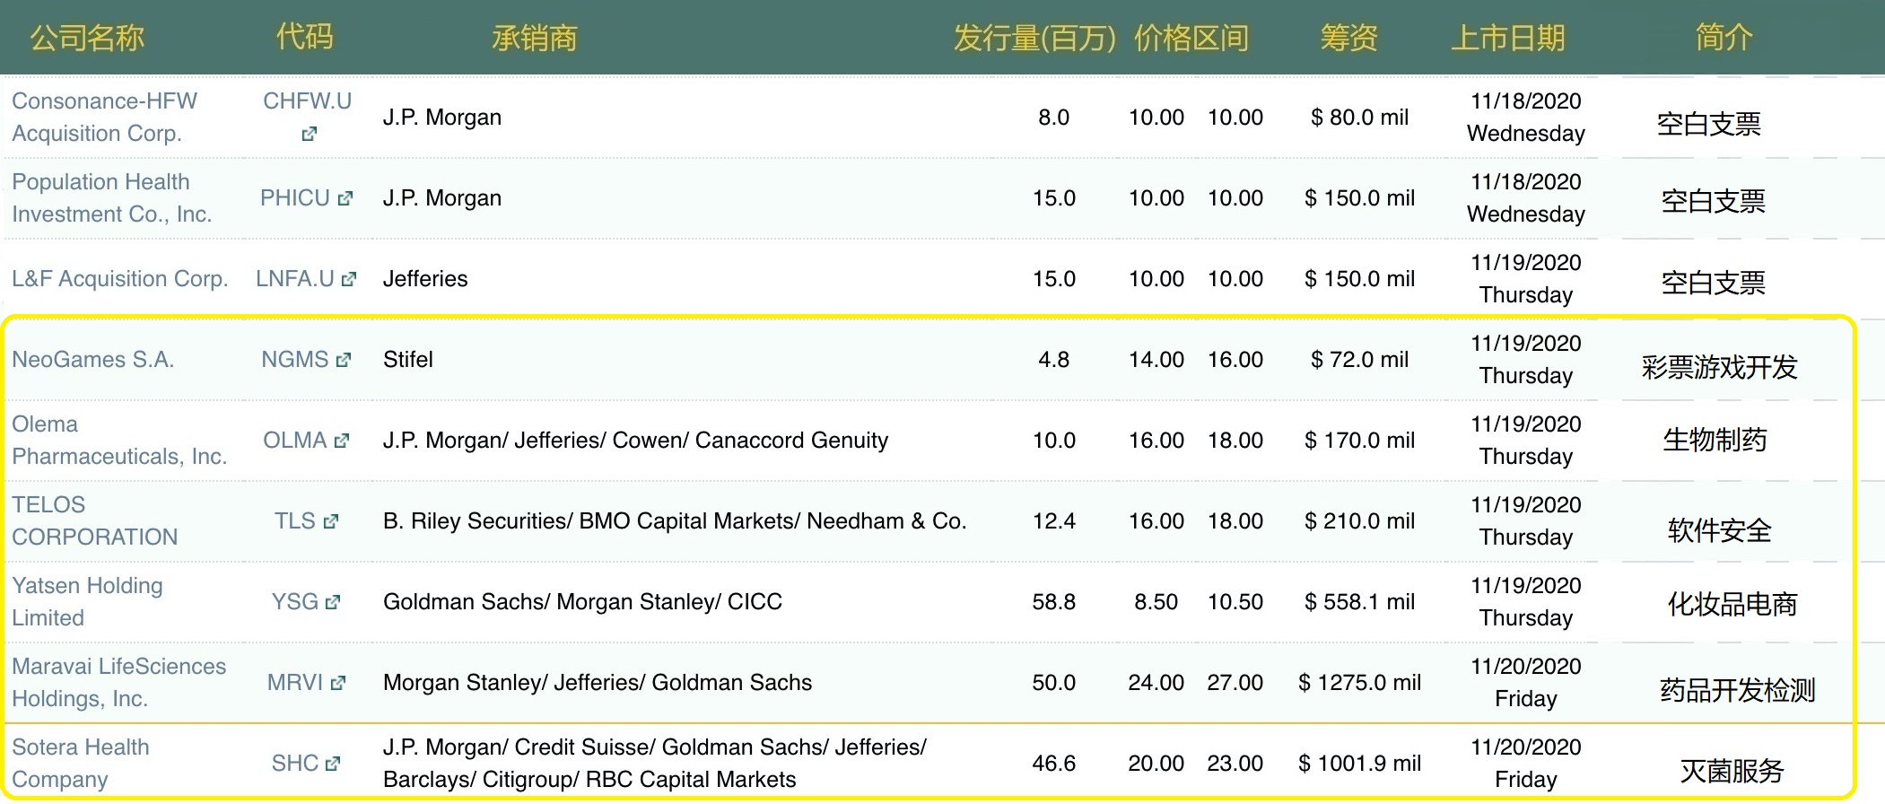The height and width of the screenshot is (804, 1885).
Task: Open Sotera Health Company link
Action: (81, 764)
